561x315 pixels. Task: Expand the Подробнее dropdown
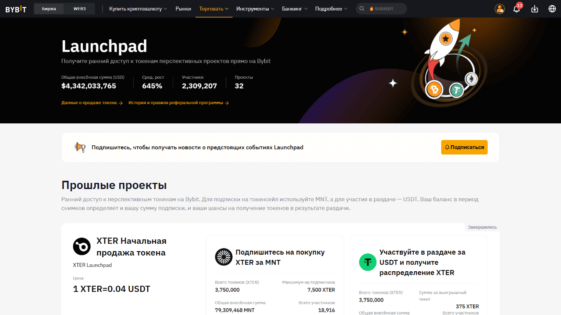[331, 9]
